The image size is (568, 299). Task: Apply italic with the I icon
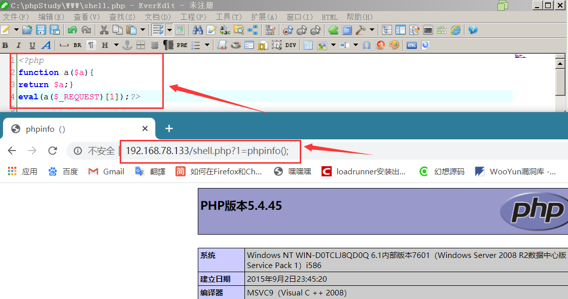(18, 45)
